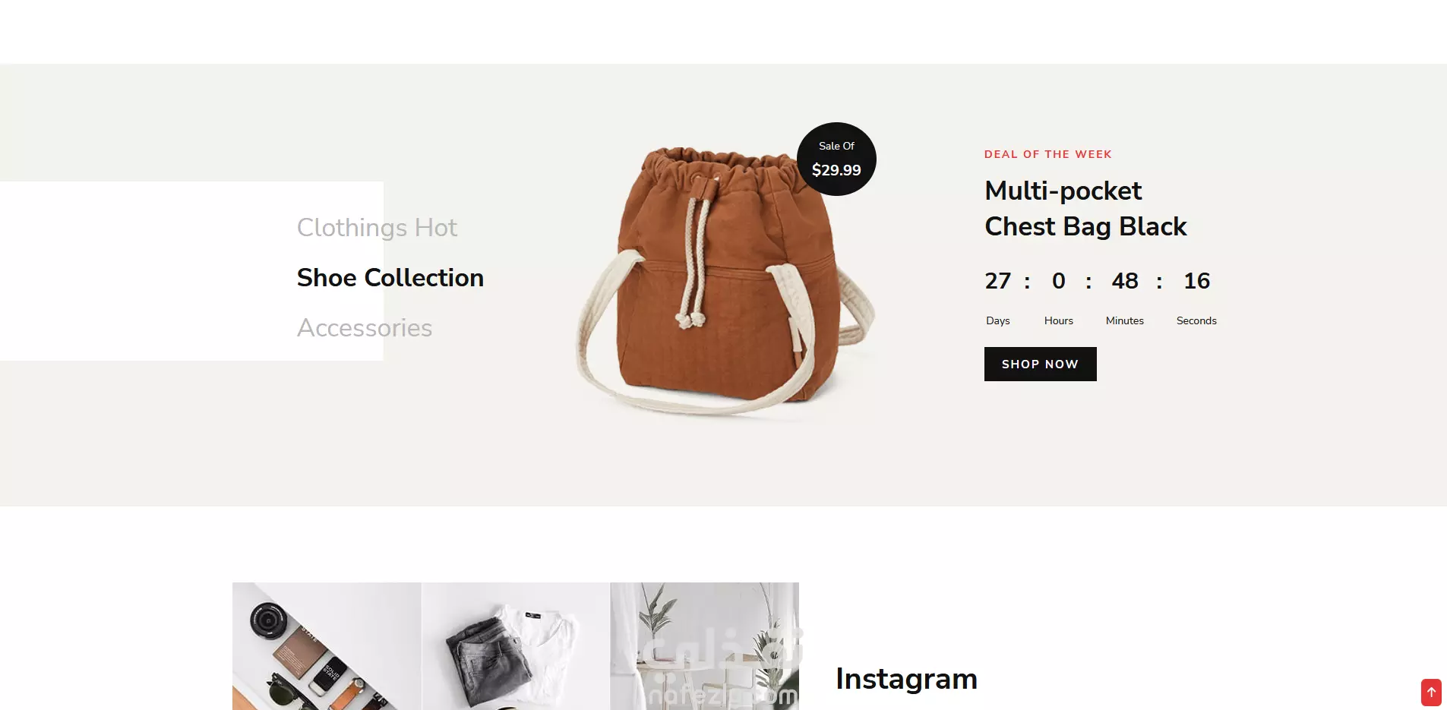
Task: Open the Instagram photo with plant and chair
Action: pyautogui.click(x=704, y=646)
